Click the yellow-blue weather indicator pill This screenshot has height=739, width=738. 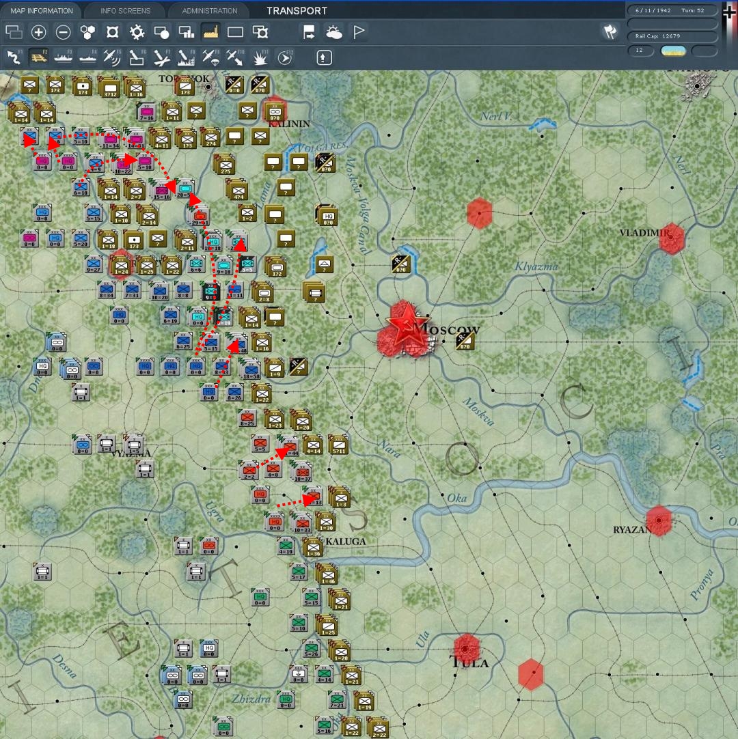click(x=673, y=51)
